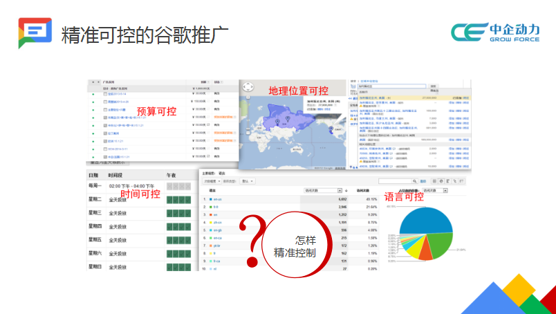This screenshot has height=314, width=556.
Task: Open the secondary dimension dropdown
Action: click(x=212, y=181)
